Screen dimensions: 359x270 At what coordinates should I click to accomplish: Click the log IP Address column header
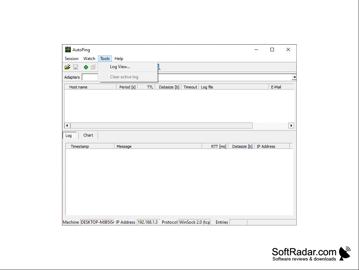coord(272,146)
